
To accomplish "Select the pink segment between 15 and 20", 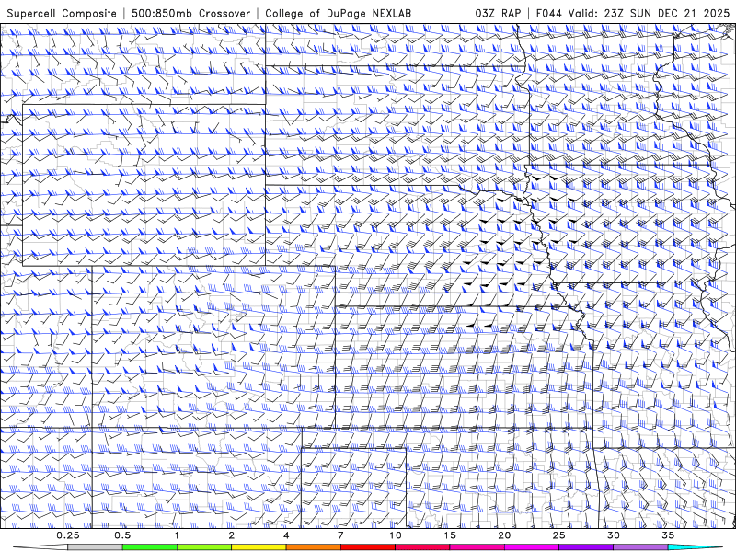I will (x=477, y=547).
